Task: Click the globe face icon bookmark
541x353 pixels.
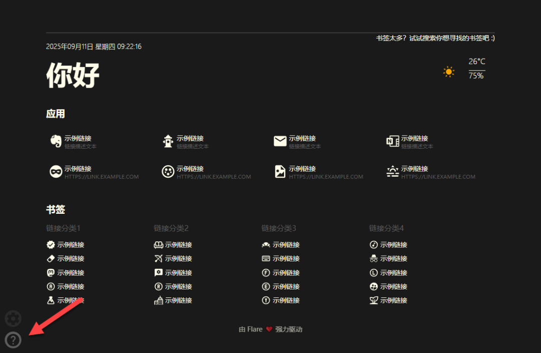Action: click(x=389, y=286)
